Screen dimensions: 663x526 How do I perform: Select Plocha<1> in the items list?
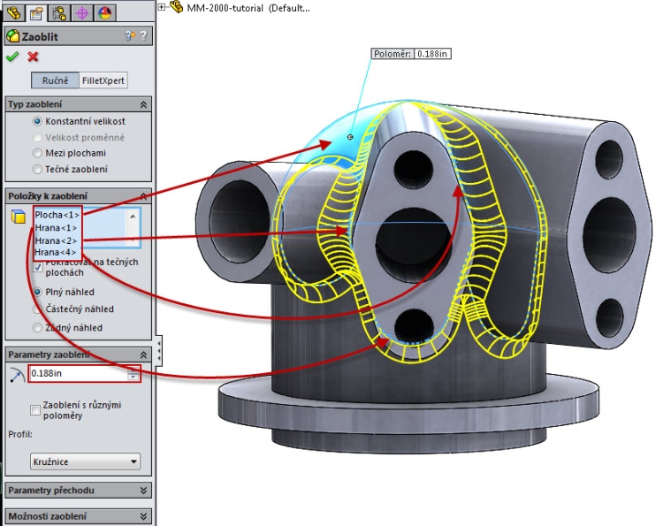tap(57, 215)
